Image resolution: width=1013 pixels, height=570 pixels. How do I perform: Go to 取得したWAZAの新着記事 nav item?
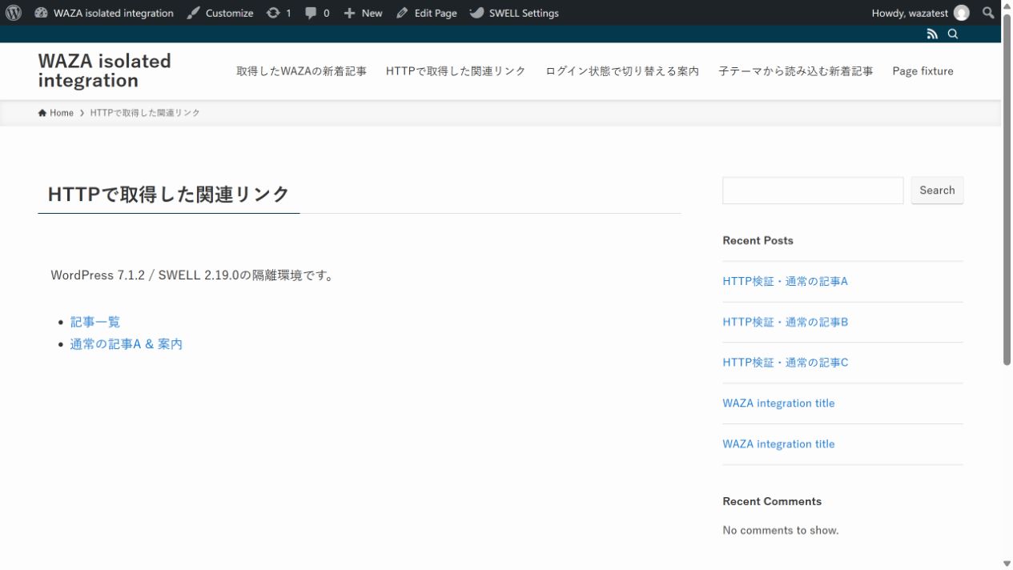click(302, 71)
